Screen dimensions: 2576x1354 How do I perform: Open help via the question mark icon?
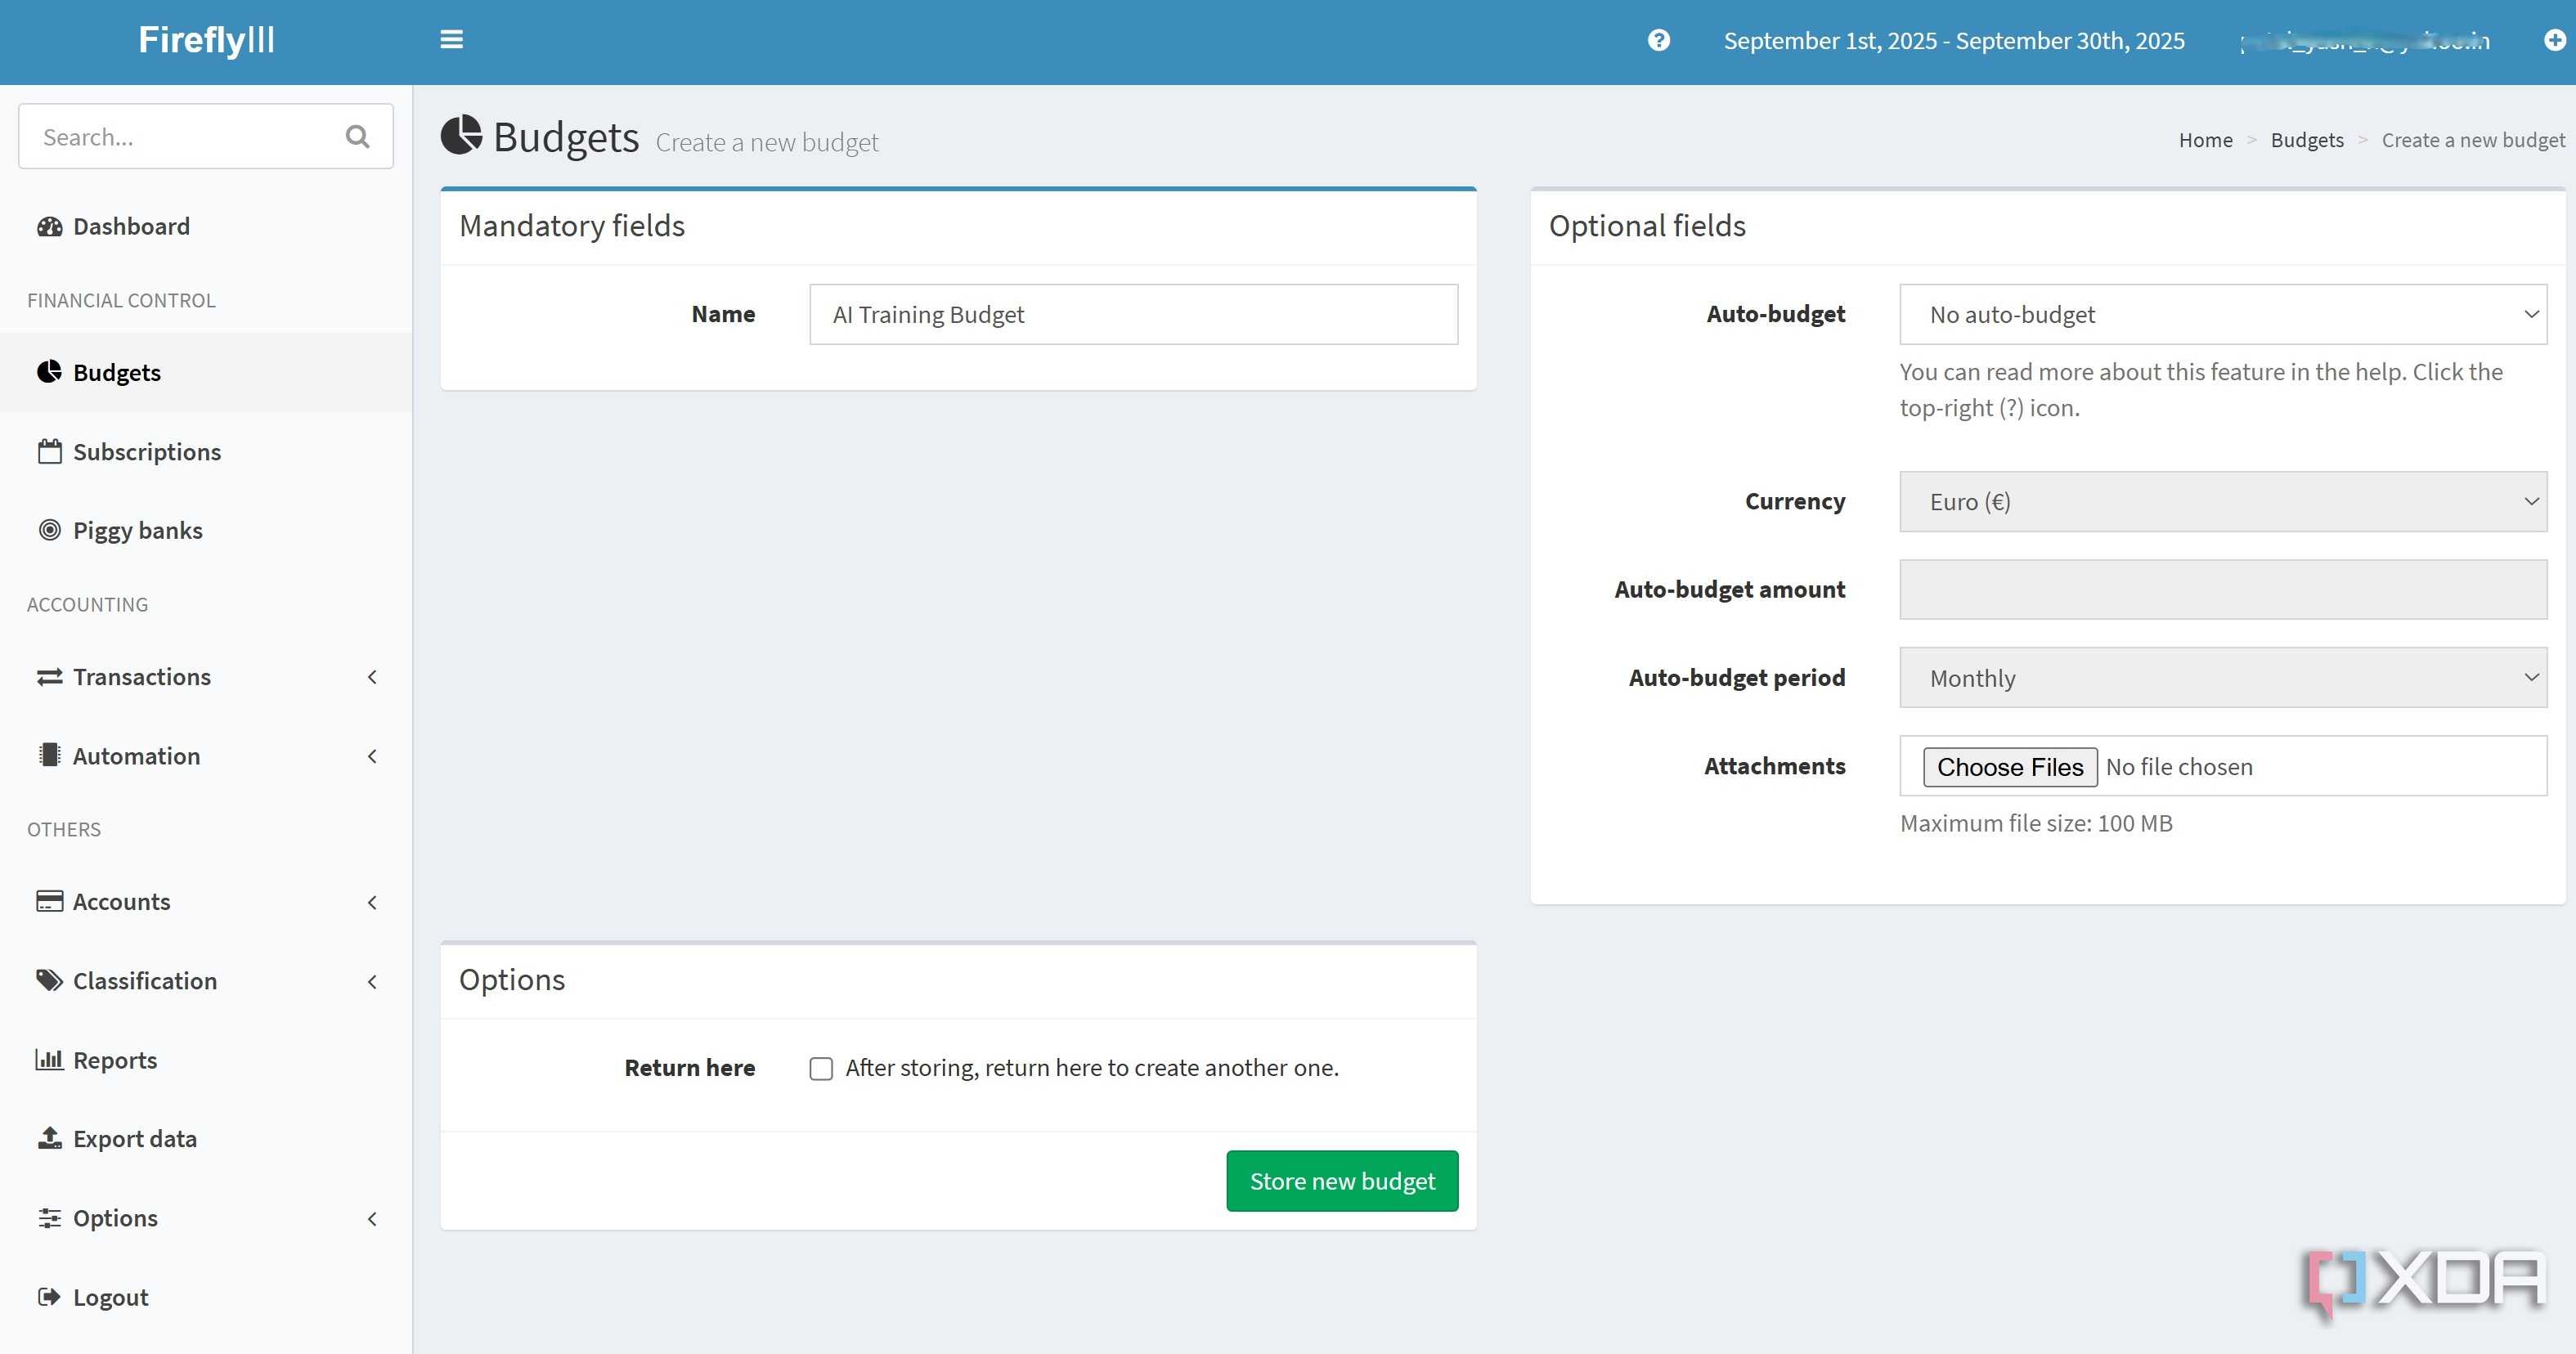(x=1658, y=40)
